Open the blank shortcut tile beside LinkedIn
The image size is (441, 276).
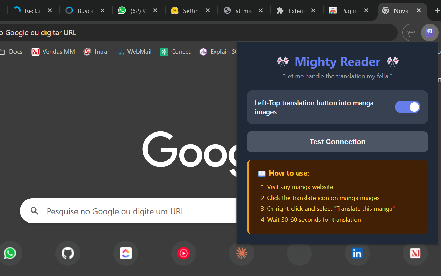(x=299, y=253)
